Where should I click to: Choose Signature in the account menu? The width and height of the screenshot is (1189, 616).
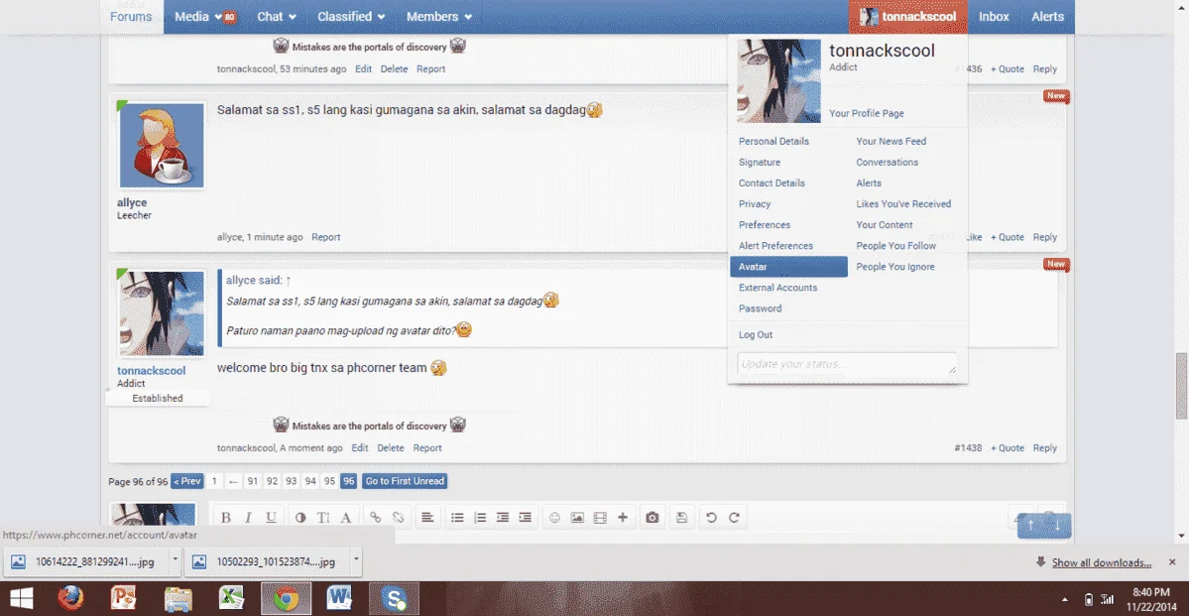pos(759,163)
